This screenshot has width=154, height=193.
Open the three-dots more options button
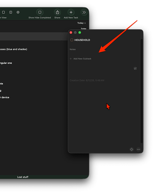click(139, 149)
